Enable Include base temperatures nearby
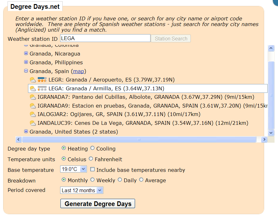The image size is (278, 217). click(93, 170)
